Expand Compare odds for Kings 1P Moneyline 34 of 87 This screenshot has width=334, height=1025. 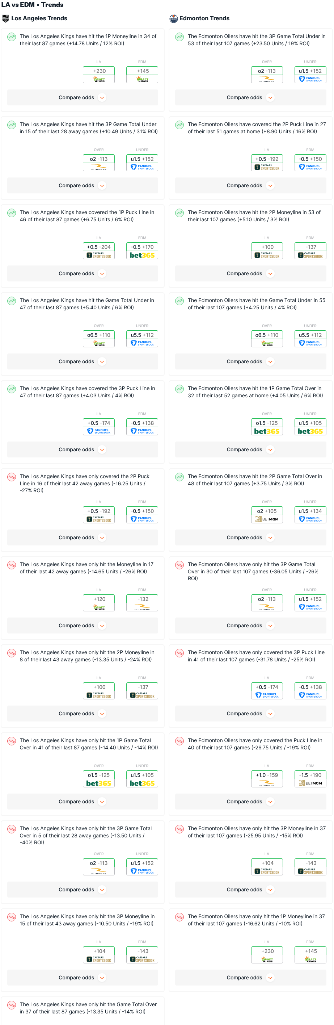click(82, 97)
